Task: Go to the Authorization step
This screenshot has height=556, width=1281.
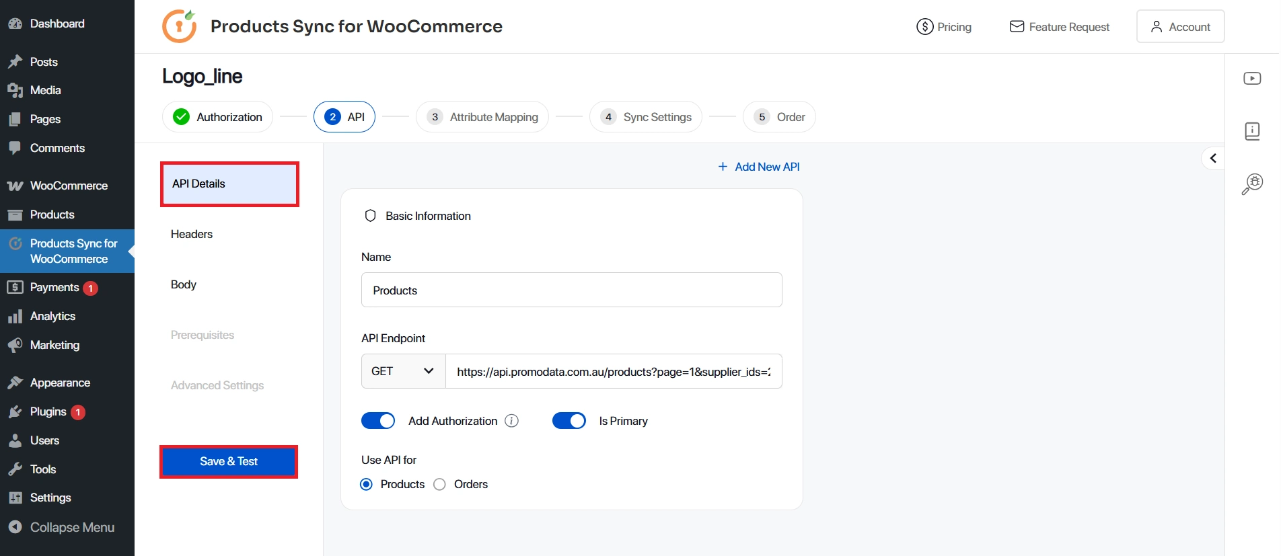Action: 217,117
